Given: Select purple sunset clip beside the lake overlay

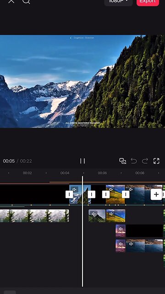Looking at the screenshot, I should click(121, 246).
